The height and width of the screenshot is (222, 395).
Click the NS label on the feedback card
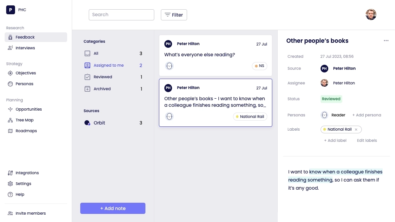(259, 66)
